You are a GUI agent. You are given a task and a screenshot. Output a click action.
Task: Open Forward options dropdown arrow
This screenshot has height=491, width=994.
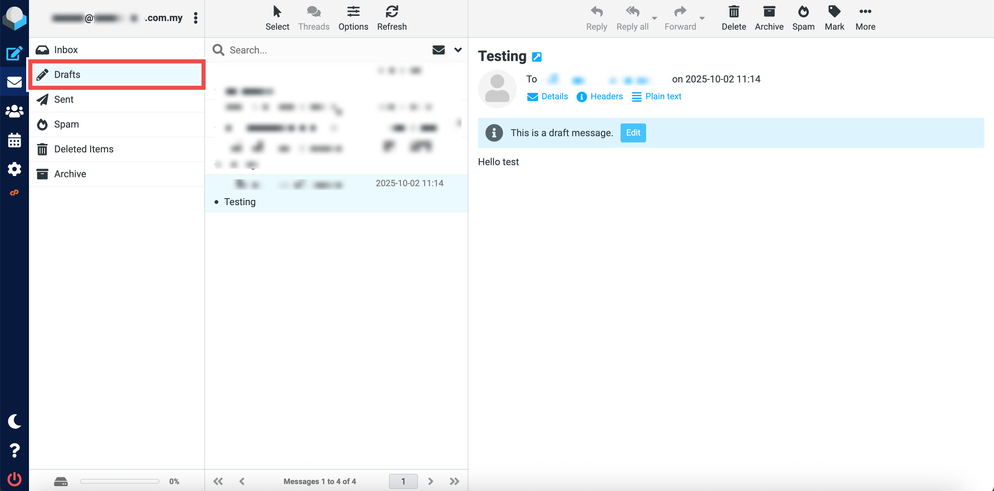(702, 18)
